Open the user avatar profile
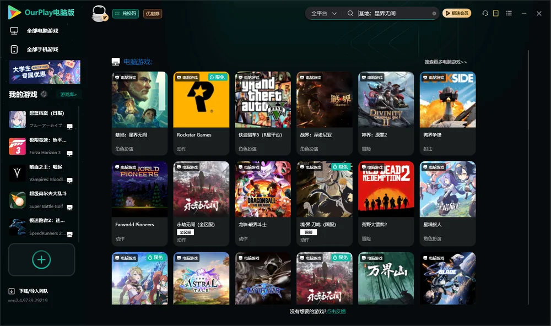Image resolution: width=551 pixels, height=326 pixels. click(x=99, y=13)
